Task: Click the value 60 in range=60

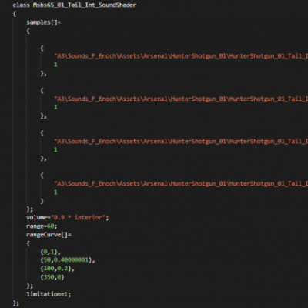Action: pos(51,226)
